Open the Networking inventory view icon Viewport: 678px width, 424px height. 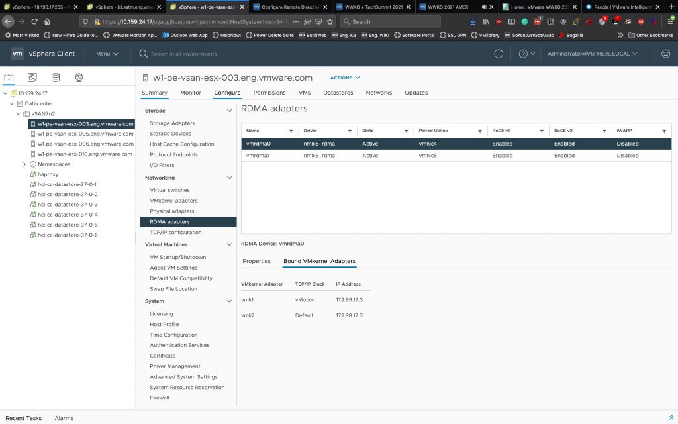point(79,78)
